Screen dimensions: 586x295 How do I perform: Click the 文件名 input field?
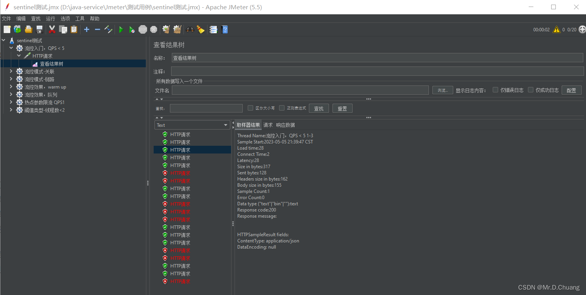[300, 90]
